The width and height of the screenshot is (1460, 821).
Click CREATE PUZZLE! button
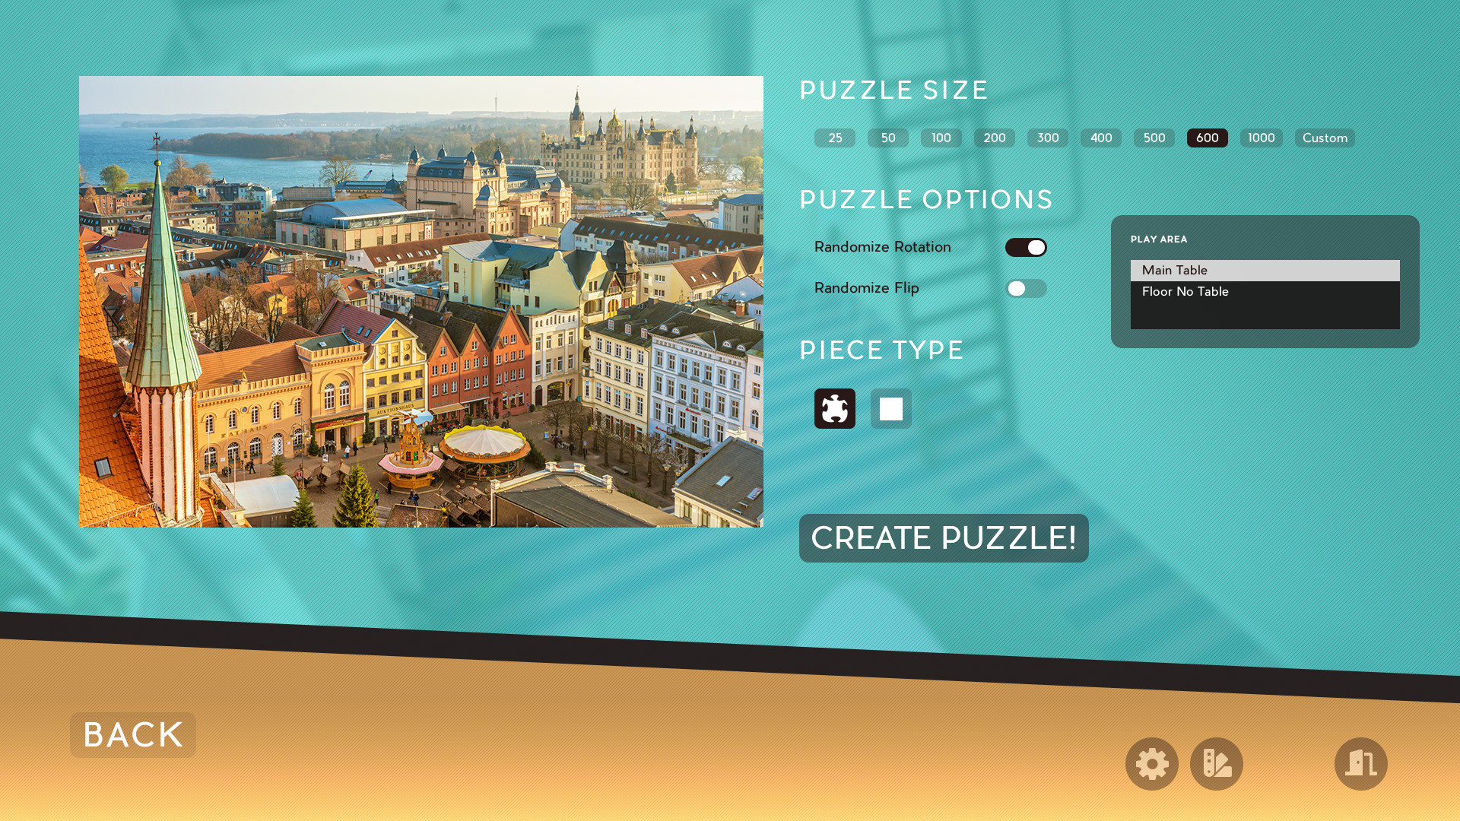[x=943, y=536]
